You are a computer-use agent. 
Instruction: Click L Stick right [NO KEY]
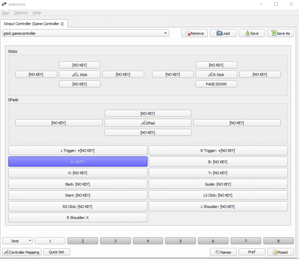pos(123,74)
